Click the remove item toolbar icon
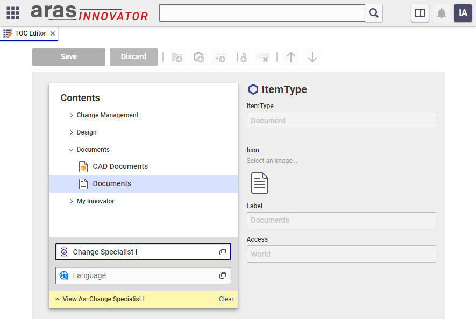 pyautogui.click(x=263, y=57)
